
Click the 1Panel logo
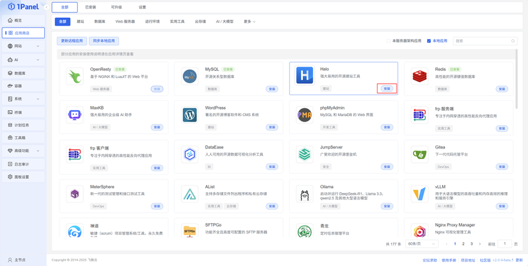[x=23, y=7]
